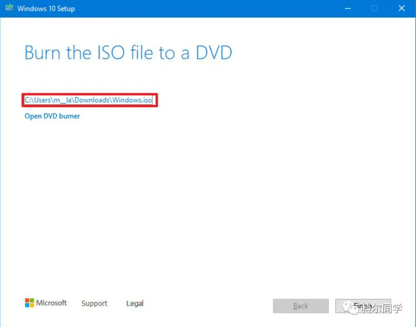Click the Finish button
The image size is (416, 327).
point(363,306)
